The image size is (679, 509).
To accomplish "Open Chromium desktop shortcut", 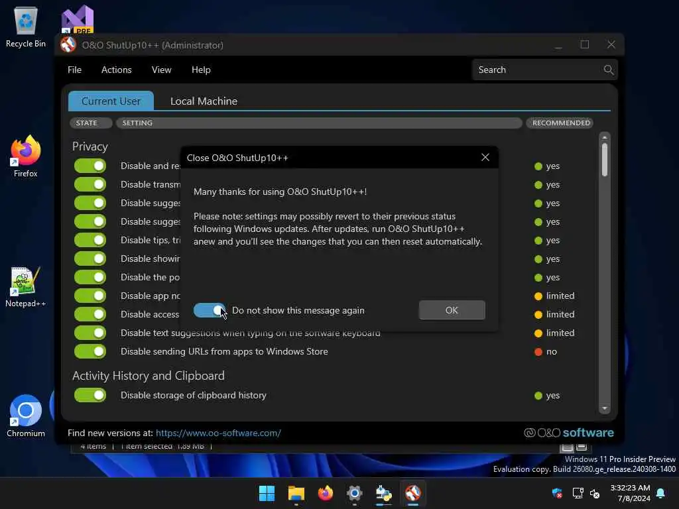I will pyautogui.click(x=26, y=416).
